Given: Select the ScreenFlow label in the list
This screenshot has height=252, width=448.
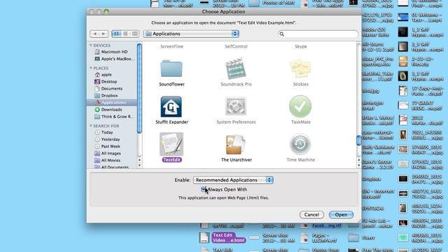Looking at the screenshot, I should point(171,46).
